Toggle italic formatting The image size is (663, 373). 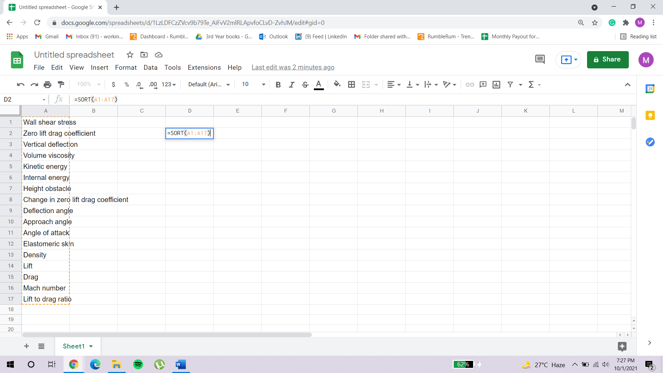291,84
